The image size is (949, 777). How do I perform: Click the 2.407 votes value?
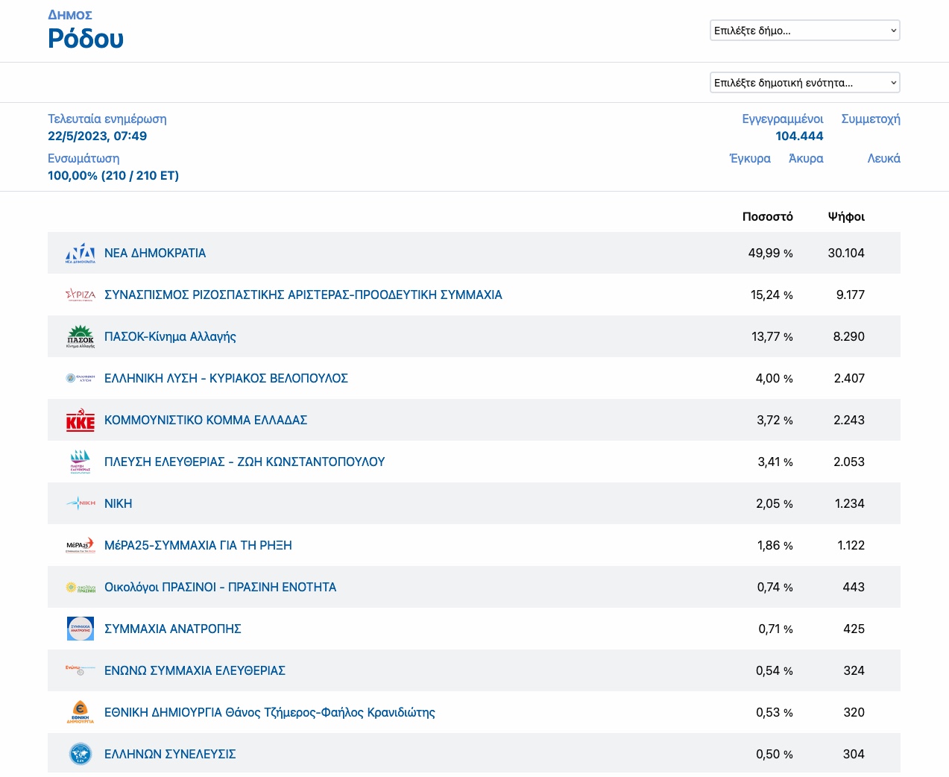click(849, 378)
